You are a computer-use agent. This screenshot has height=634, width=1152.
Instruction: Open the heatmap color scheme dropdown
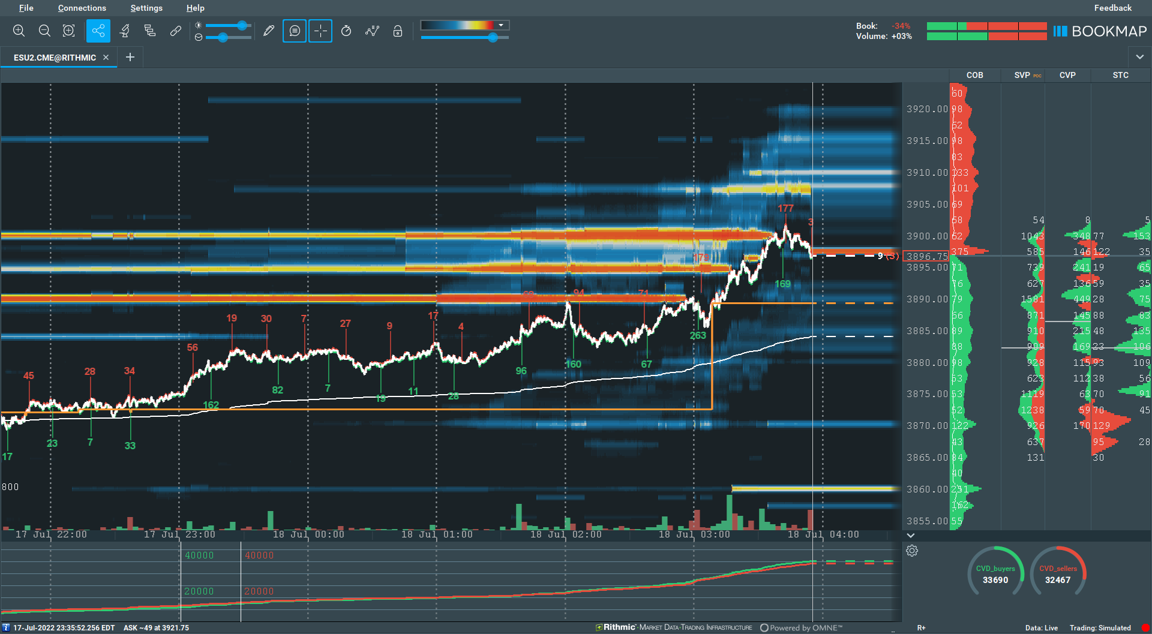click(501, 25)
